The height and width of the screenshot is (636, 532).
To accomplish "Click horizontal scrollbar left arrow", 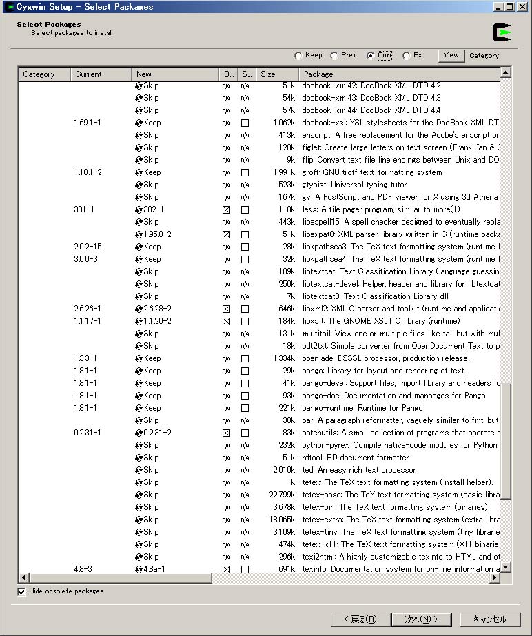I will pos(23,577).
